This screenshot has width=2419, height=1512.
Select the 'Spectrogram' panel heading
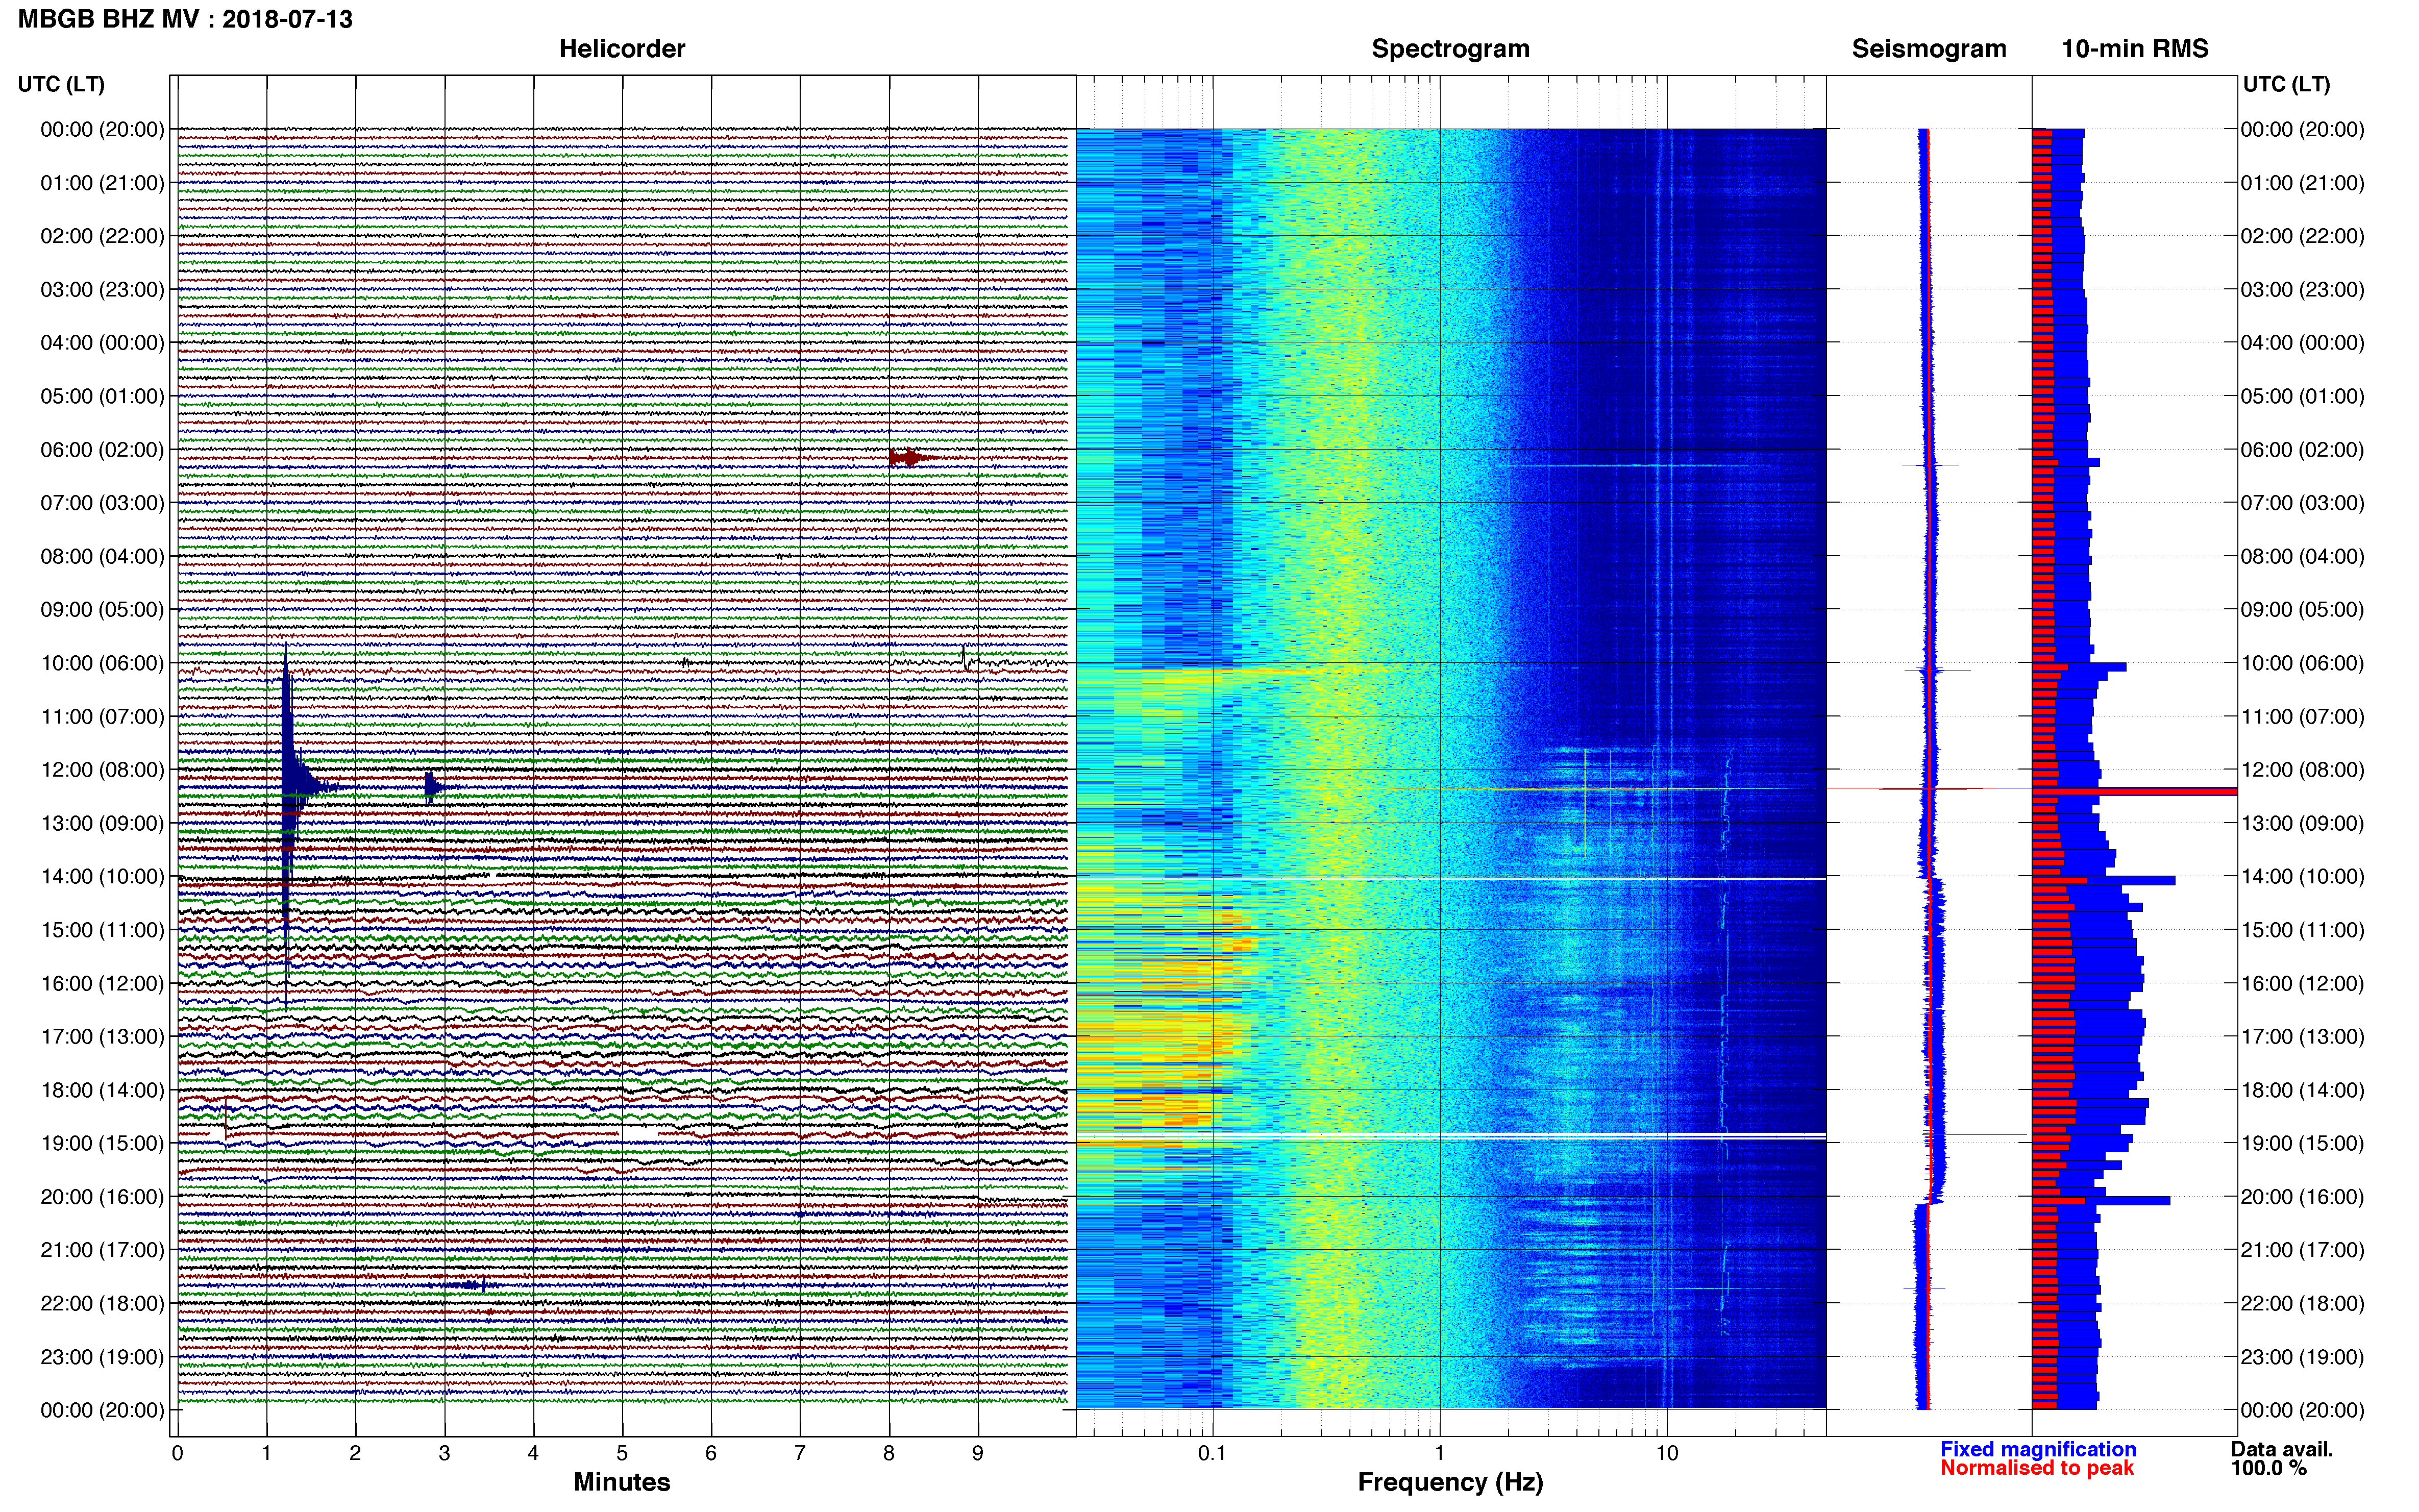pos(1450,49)
